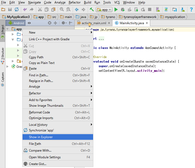
Task: Click the Undo arrow icon
Action: (x=25, y=9)
